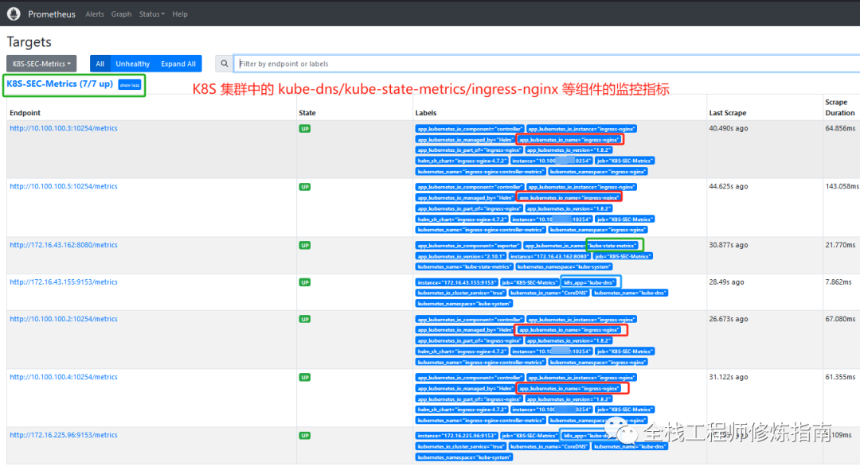The image size is (860, 470).
Task: Open endpoint http://172.16.225.96:9153/metrics
Action: click(x=64, y=435)
